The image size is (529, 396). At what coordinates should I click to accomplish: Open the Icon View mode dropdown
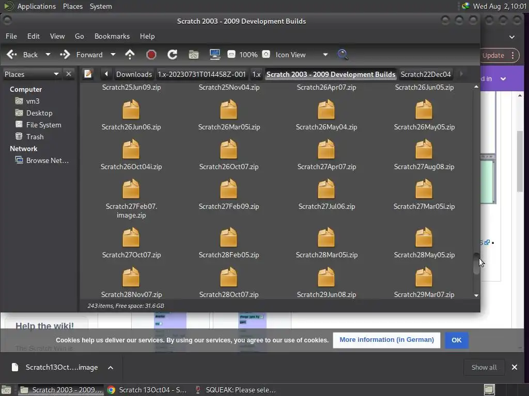(x=301, y=55)
